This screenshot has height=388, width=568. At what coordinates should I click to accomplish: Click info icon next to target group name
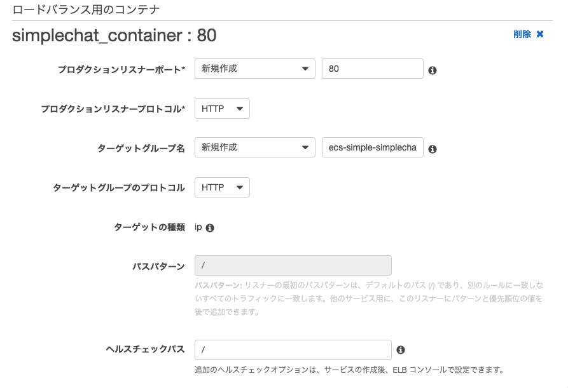432,149
